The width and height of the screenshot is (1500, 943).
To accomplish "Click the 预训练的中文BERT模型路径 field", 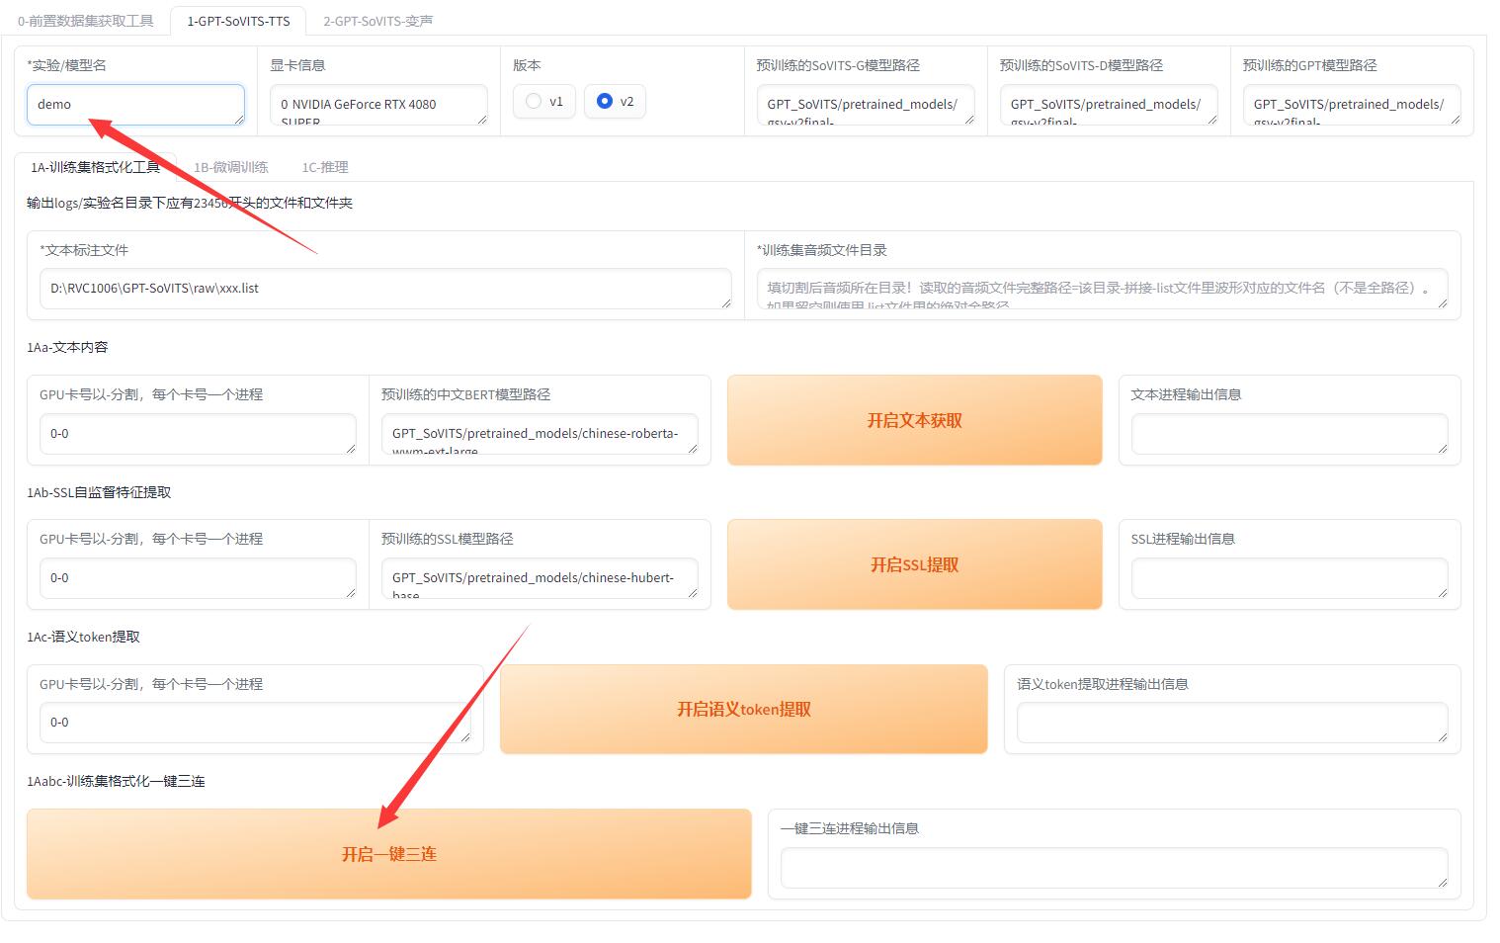I will 540,434.
